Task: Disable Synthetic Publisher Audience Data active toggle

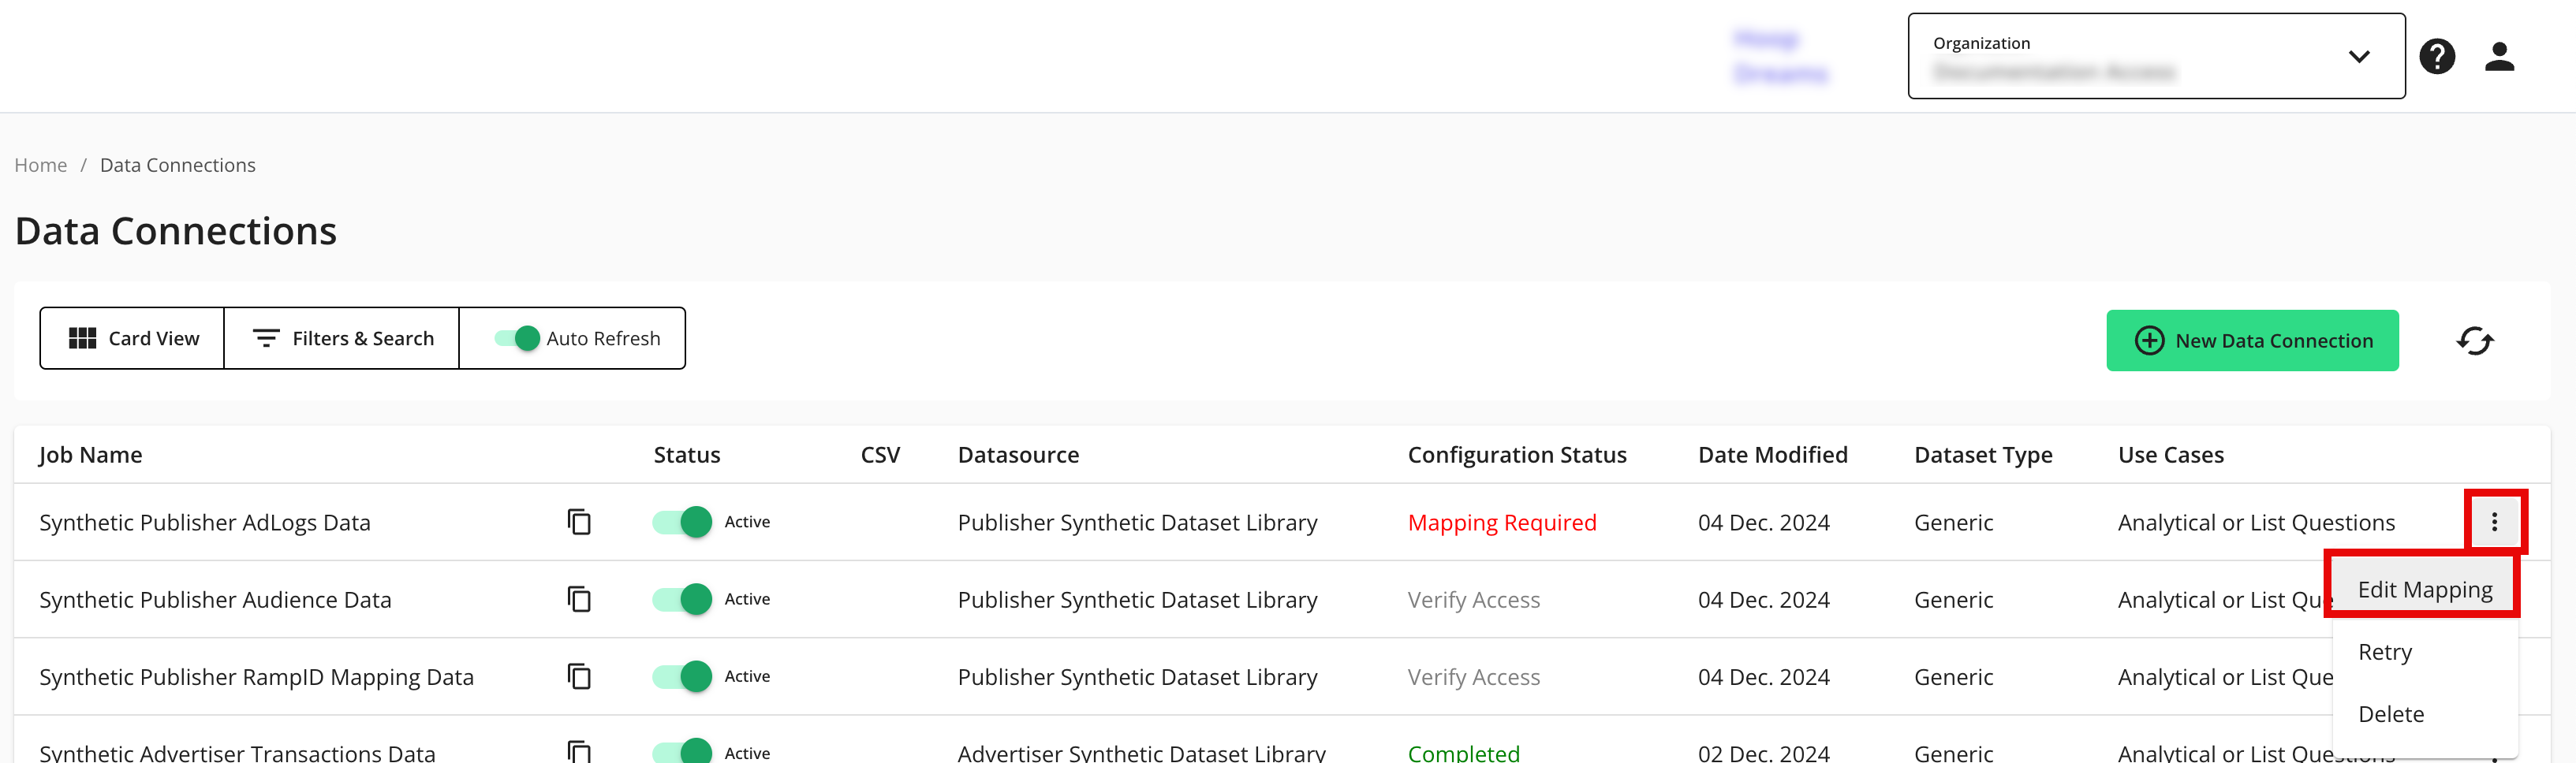Action: point(683,599)
